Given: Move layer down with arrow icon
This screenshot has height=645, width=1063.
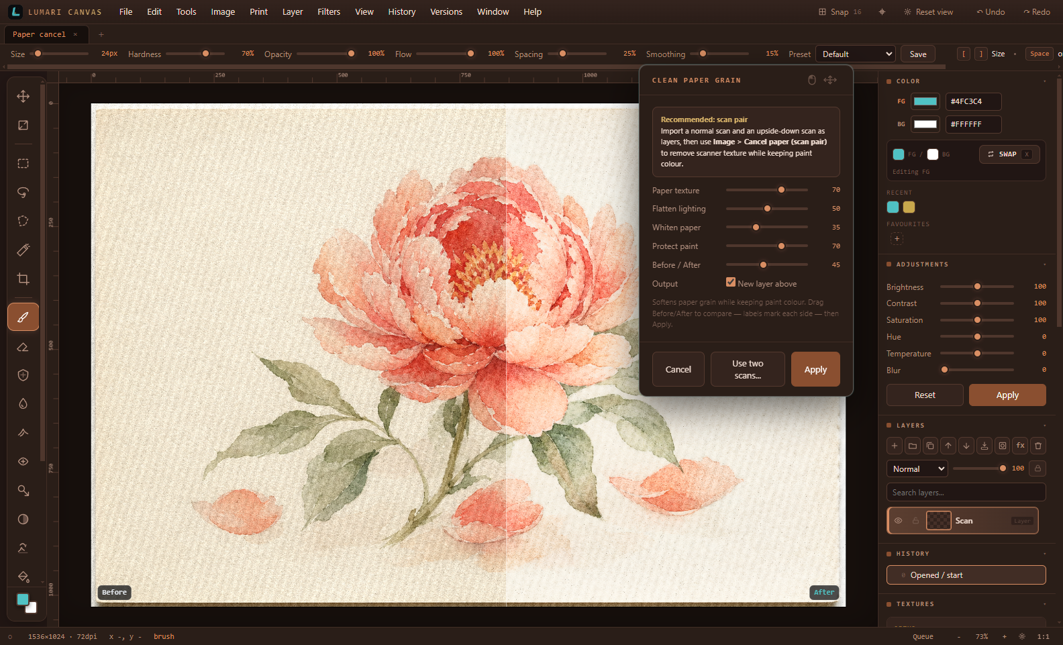Looking at the screenshot, I should [x=966, y=446].
